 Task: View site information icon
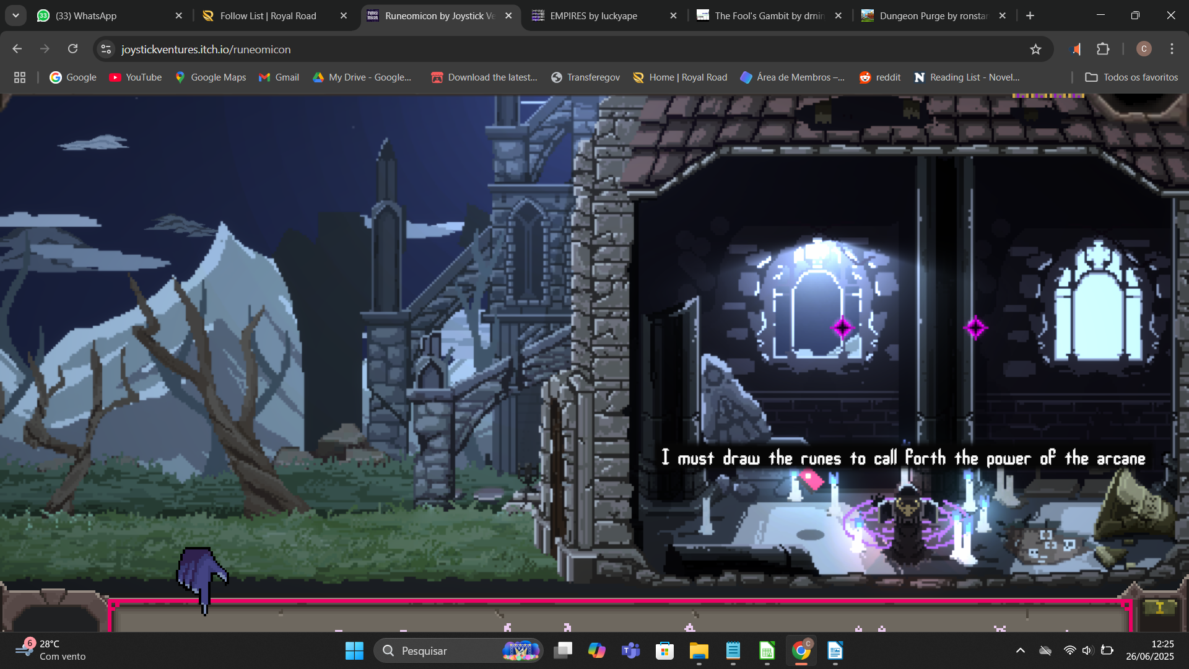coord(107,49)
